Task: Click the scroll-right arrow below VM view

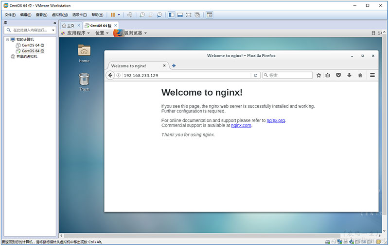Action: point(379,236)
